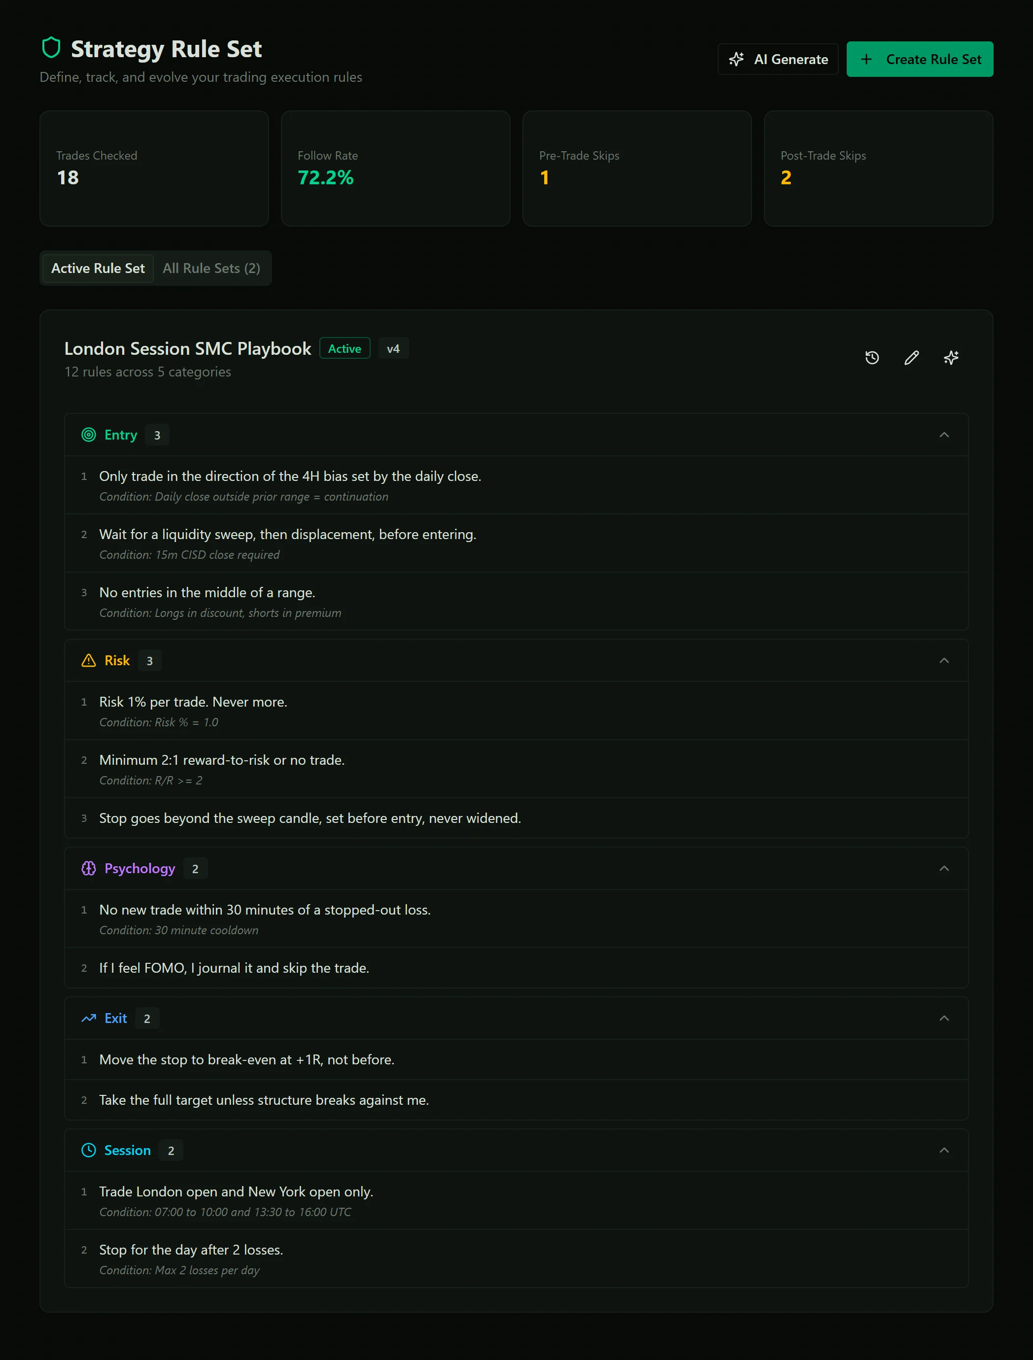Click rule 'Move the stop to break-even at +1R'
The width and height of the screenshot is (1033, 1360).
click(x=516, y=1059)
